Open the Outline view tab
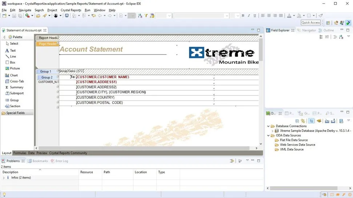353x198 pixels. pos(326,30)
